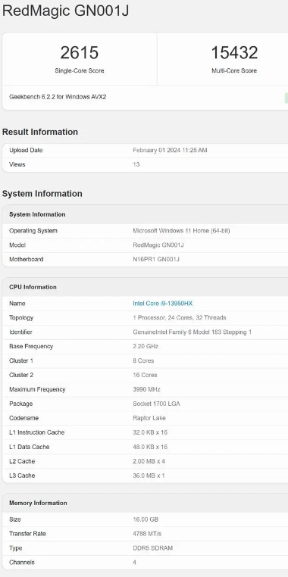This screenshot has width=288, height=577.
Task: Select L1 Data Cache 48.0 KB x 16
Action: coord(150,447)
